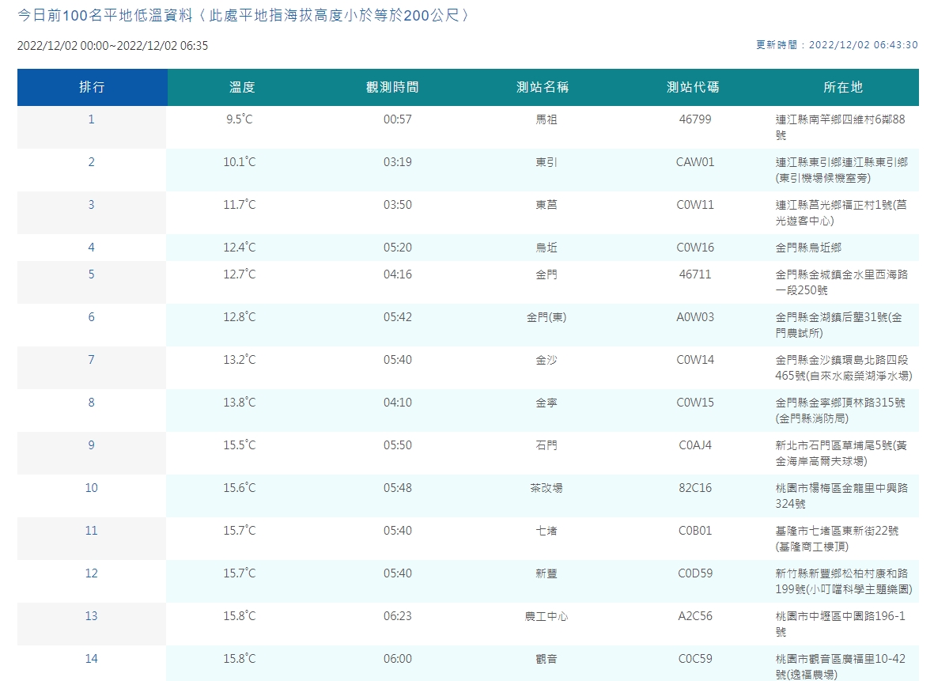Click observation time 05:48

click(397, 488)
